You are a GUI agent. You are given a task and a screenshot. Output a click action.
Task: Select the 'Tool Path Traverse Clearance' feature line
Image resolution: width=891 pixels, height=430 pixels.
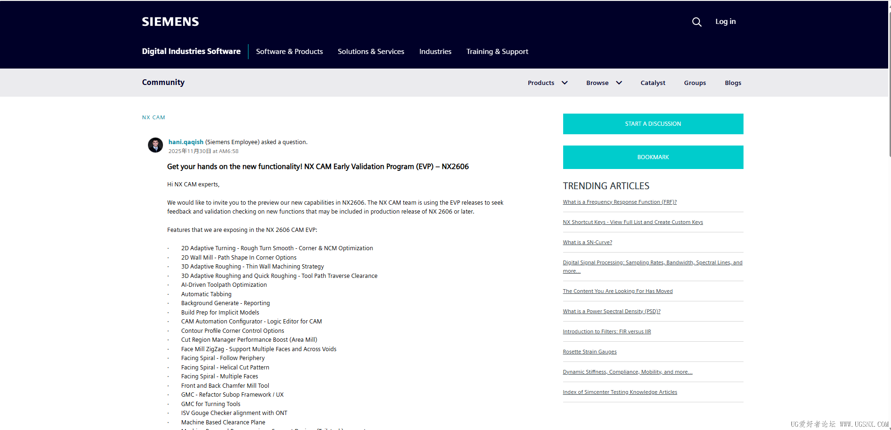[x=279, y=276]
